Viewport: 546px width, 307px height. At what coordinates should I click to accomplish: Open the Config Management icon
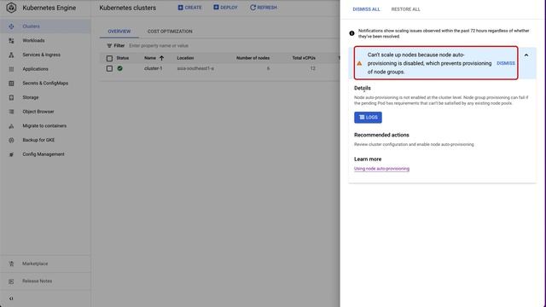pyautogui.click(x=11, y=154)
